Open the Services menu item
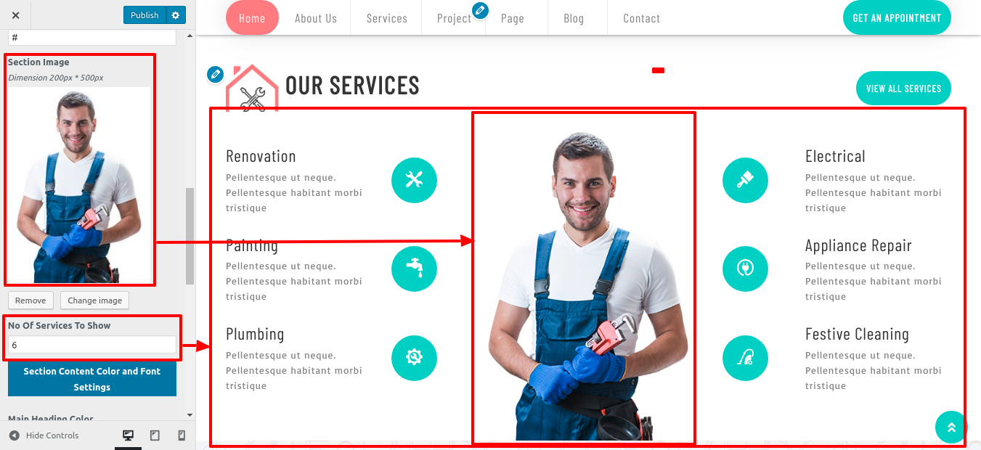 386,18
